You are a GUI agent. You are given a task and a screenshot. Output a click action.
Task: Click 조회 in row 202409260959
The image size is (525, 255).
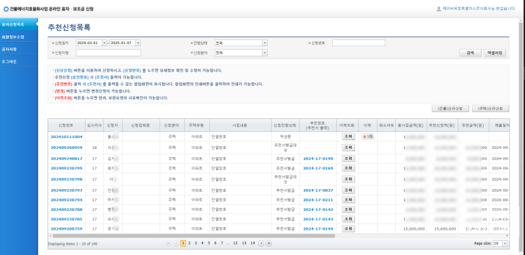(348, 148)
